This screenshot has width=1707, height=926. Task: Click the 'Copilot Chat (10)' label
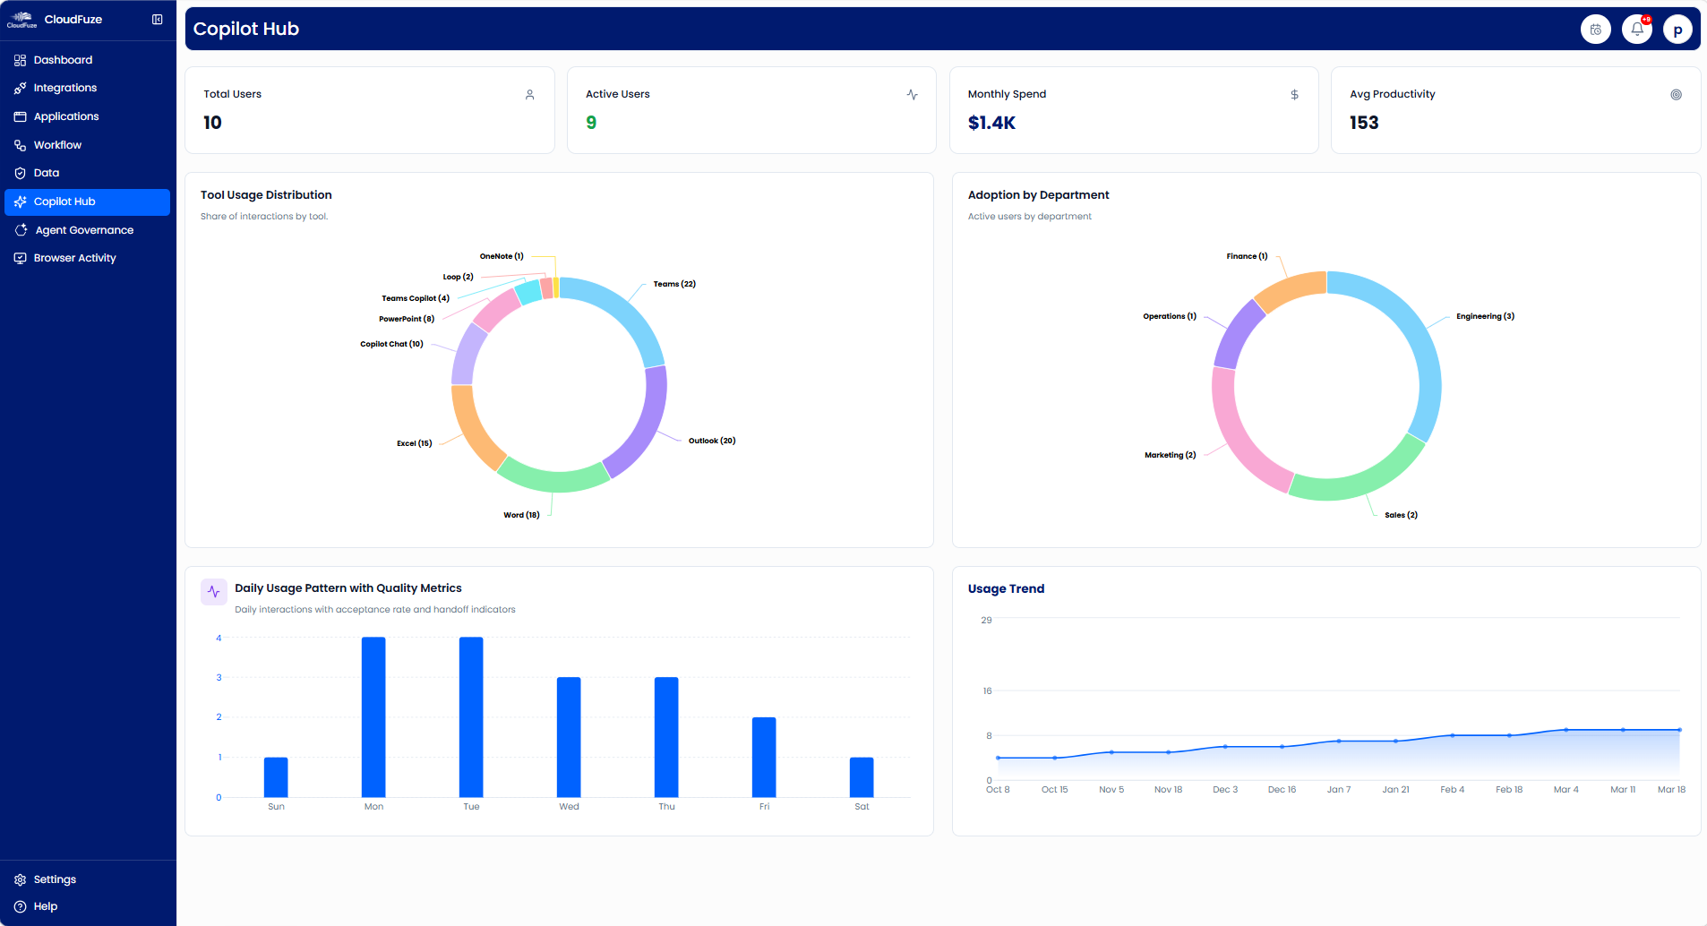(x=391, y=344)
